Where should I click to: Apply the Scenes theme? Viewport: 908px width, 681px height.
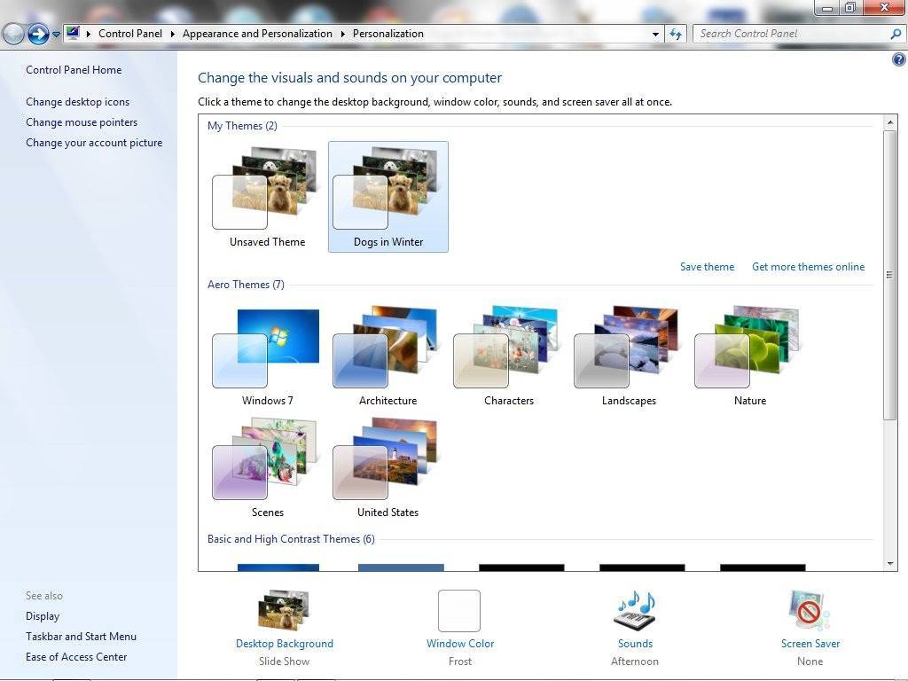tap(267, 466)
